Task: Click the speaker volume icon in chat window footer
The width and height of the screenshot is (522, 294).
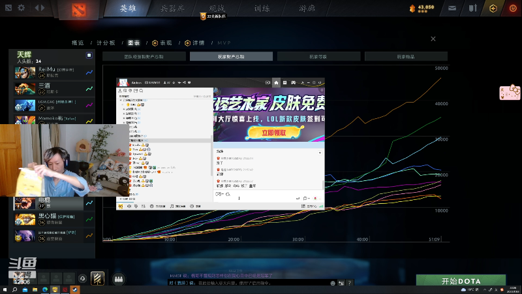Action: [129, 206]
